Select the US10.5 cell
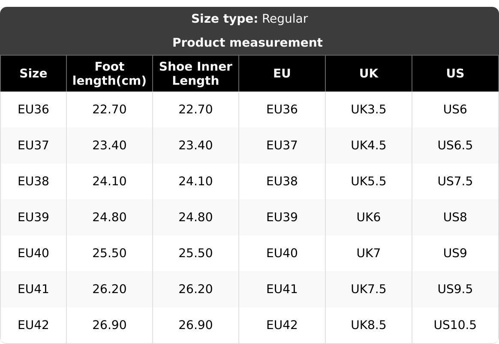This screenshot has height=344, width=499. tap(455, 325)
